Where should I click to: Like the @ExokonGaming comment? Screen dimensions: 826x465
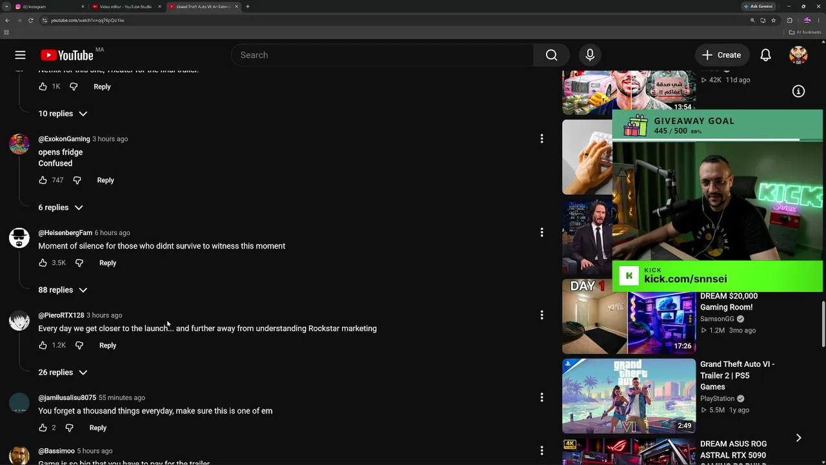pos(43,180)
